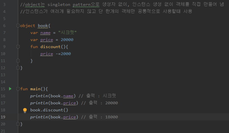Click "var" keyword on line 7

tap(34, 33)
